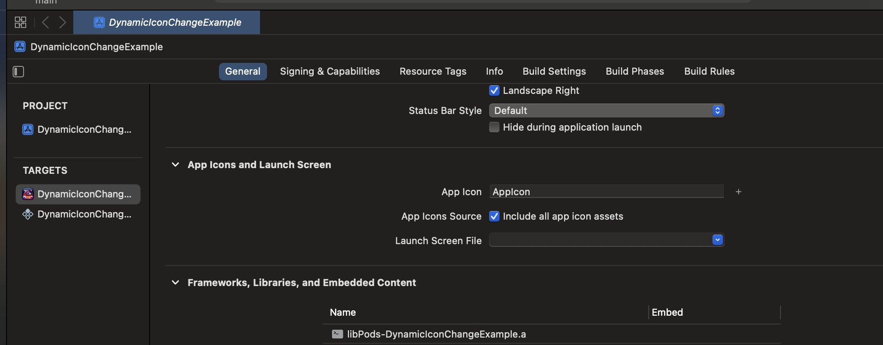Enable Hide during application launch
Screen dimensions: 883x345
click(494, 127)
